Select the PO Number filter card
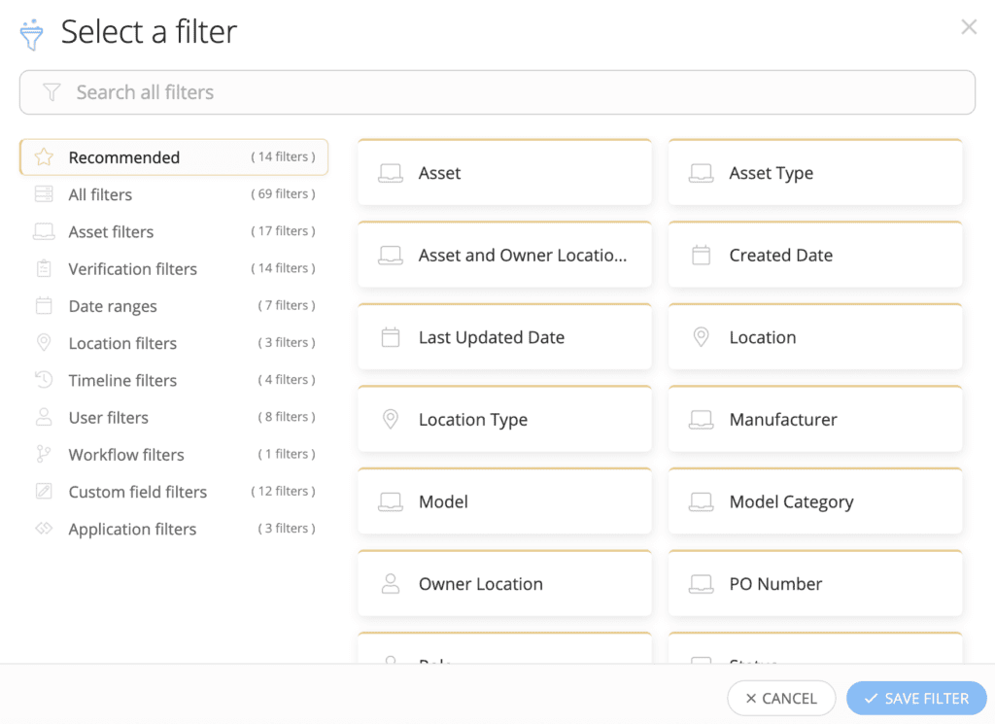The width and height of the screenshot is (995, 724). click(815, 583)
